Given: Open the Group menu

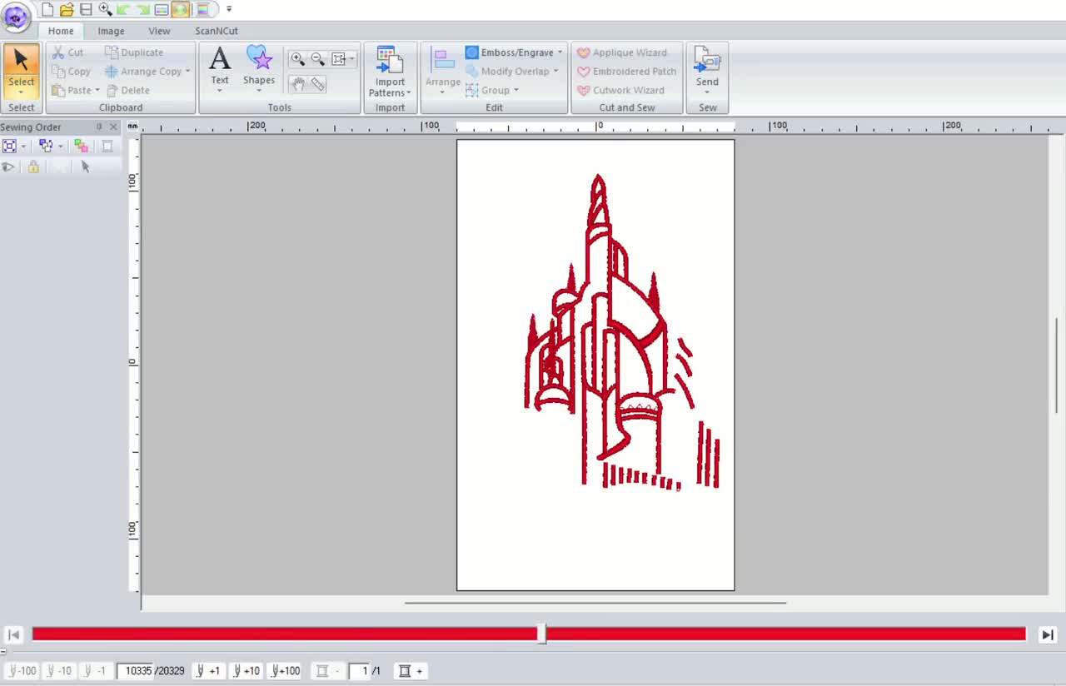Looking at the screenshot, I should (x=492, y=90).
